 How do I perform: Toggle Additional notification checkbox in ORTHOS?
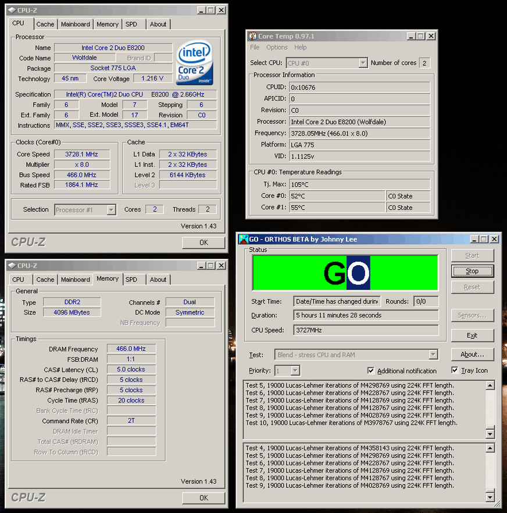click(370, 370)
